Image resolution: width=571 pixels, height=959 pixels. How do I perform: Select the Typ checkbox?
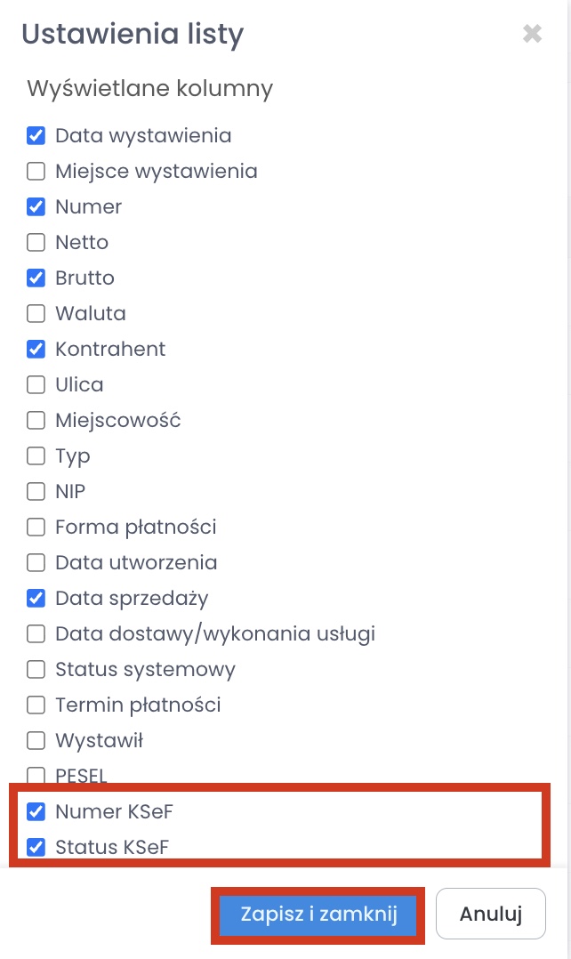point(36,456)
